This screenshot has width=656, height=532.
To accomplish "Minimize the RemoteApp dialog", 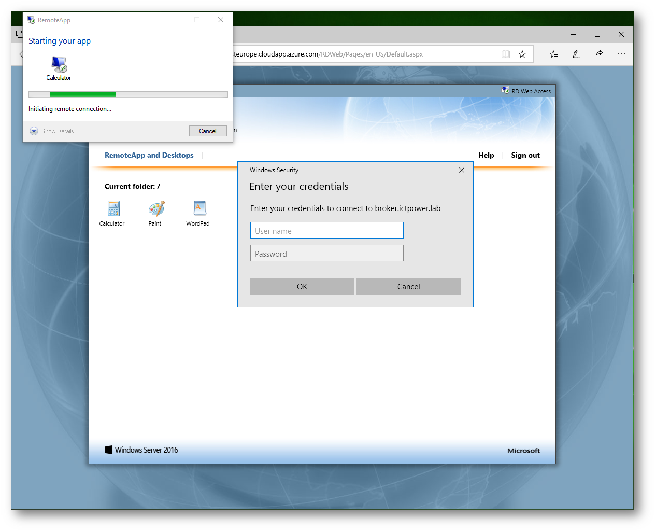I will point(174,20).
